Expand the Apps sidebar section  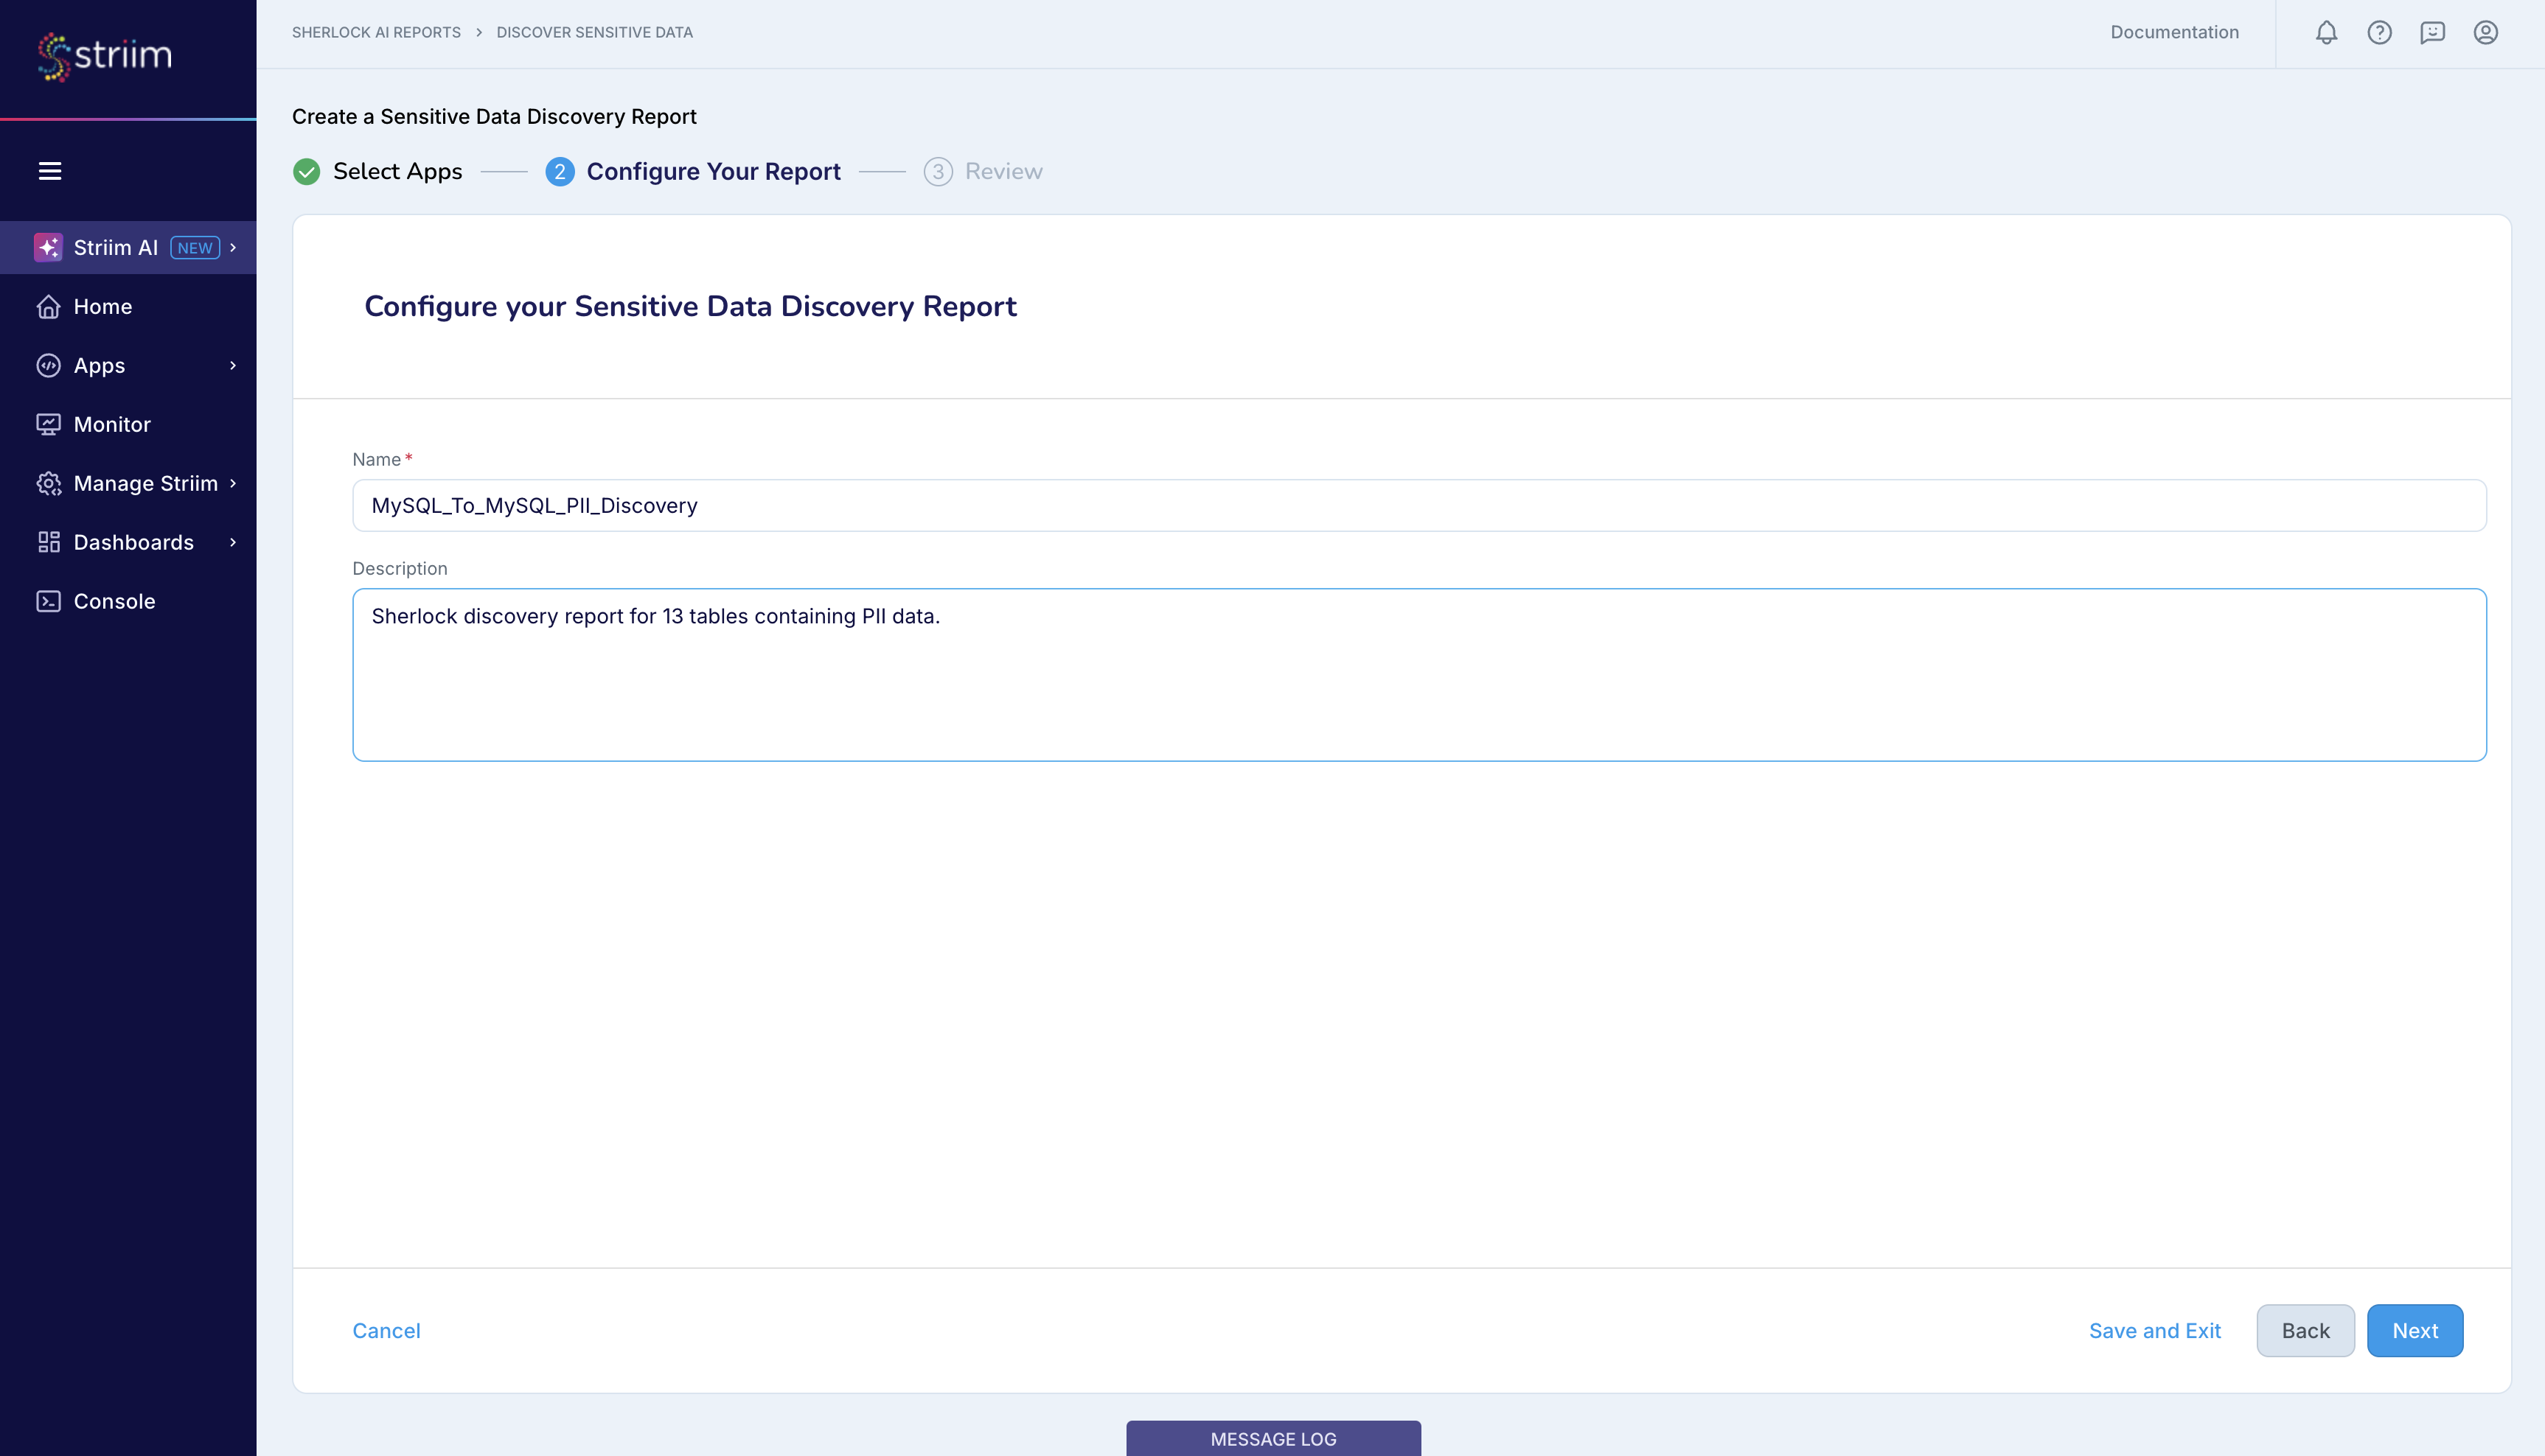pos(234,365)
